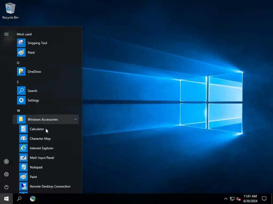The width and height of the screenshot is (273, 204).
Task: Open the Action Center notifications icon
Action: 264,199
